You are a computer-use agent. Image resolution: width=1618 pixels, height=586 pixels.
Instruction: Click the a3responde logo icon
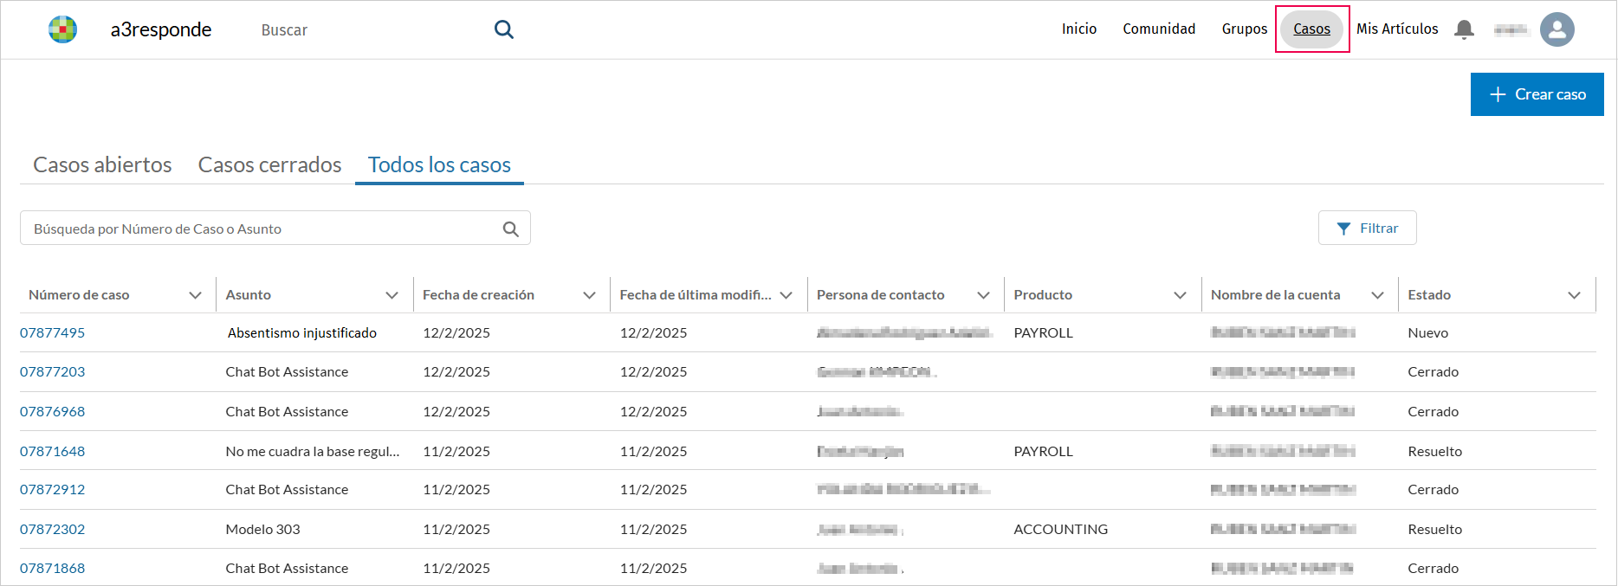[x=62, y=29]
